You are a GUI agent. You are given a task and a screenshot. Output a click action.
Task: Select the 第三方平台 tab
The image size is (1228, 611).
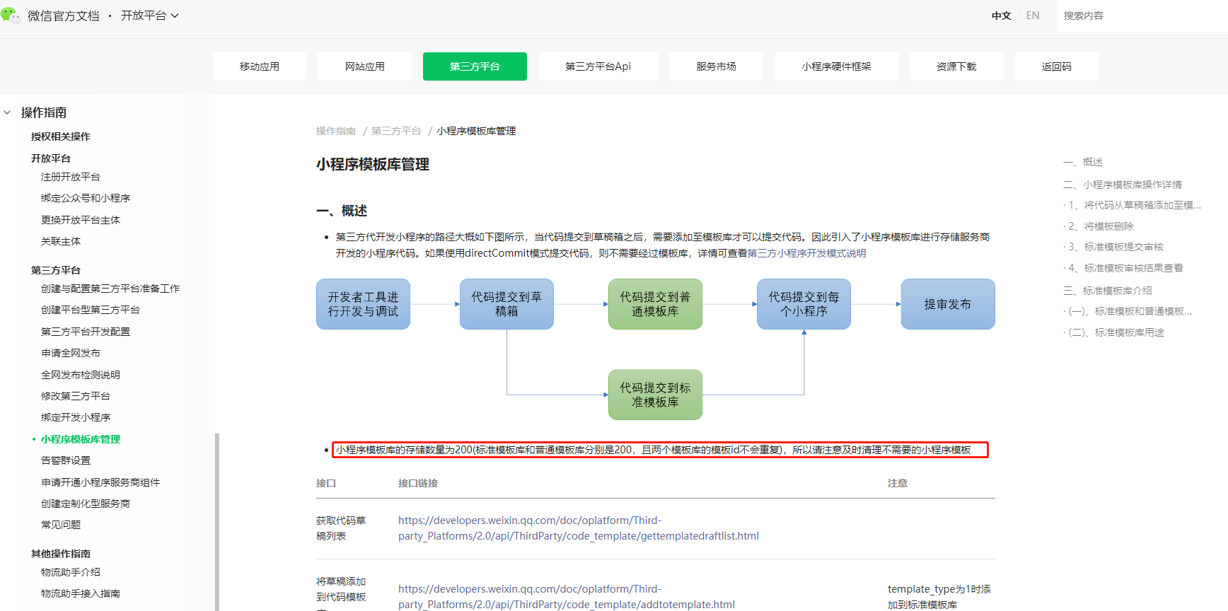tap(475, 66)
